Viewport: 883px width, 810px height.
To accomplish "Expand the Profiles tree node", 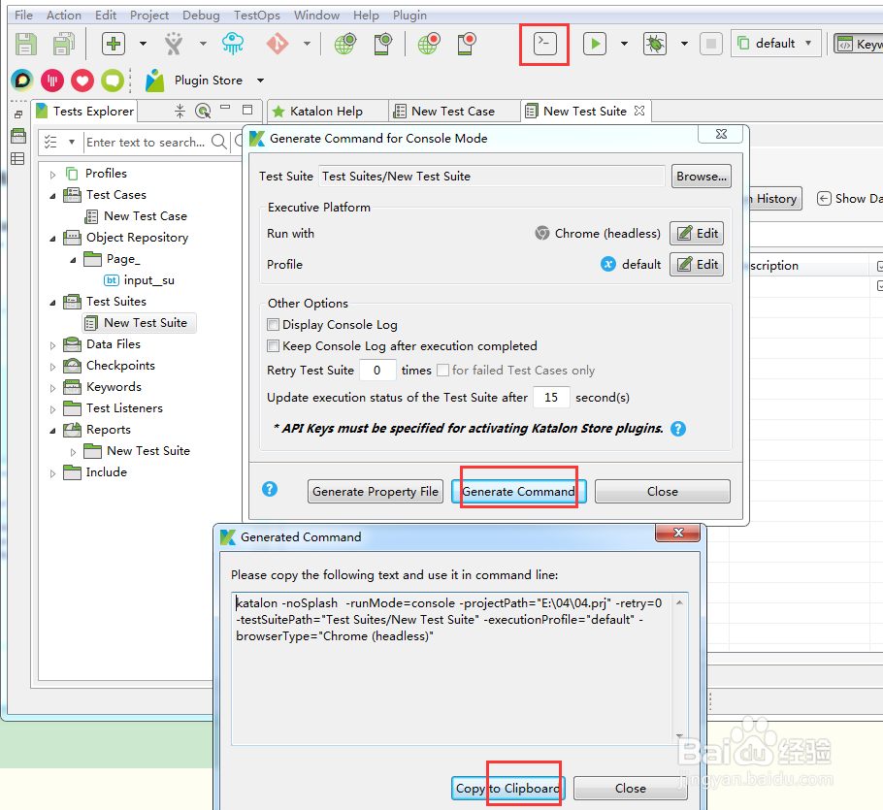I will pos(52,175).
